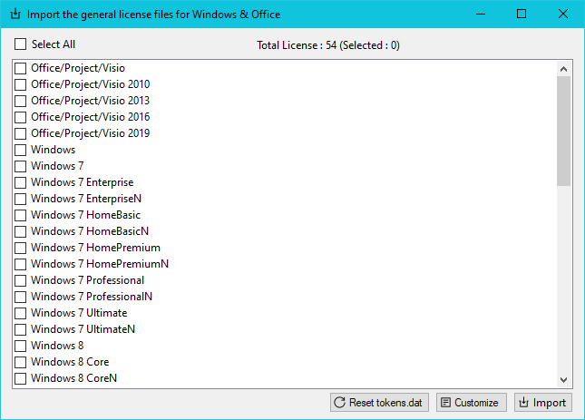Check the Windows 7 Professional box
585x420 pixels.
click(x=21, y=280)
